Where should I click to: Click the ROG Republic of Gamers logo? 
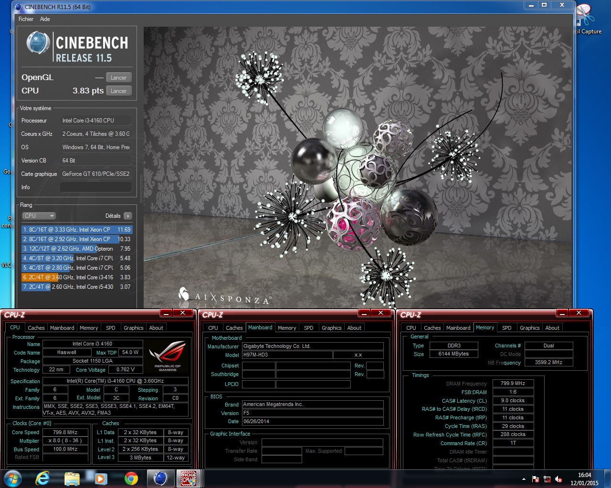167,356
